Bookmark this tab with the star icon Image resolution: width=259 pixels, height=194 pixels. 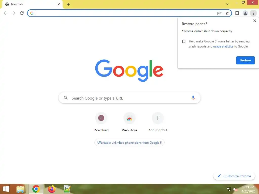[x=227, y=13]
